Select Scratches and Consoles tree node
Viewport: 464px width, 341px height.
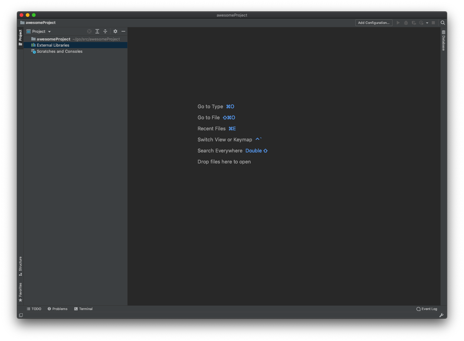click(x=75, y=51)
